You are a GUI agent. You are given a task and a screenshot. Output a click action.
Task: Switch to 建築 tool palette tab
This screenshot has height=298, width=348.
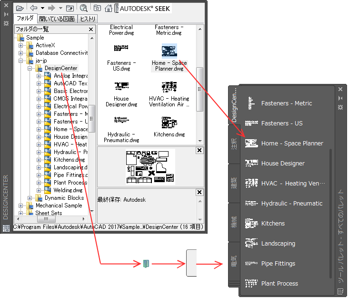click(234, 183)
